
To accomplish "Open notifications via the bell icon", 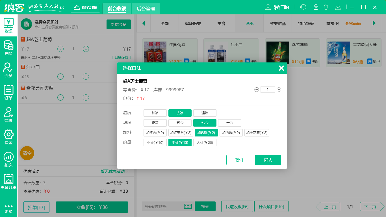I will click(326, 7).
